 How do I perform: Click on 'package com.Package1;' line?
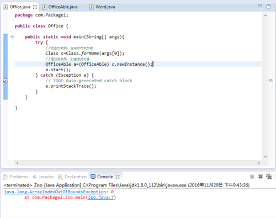[41, 15]
